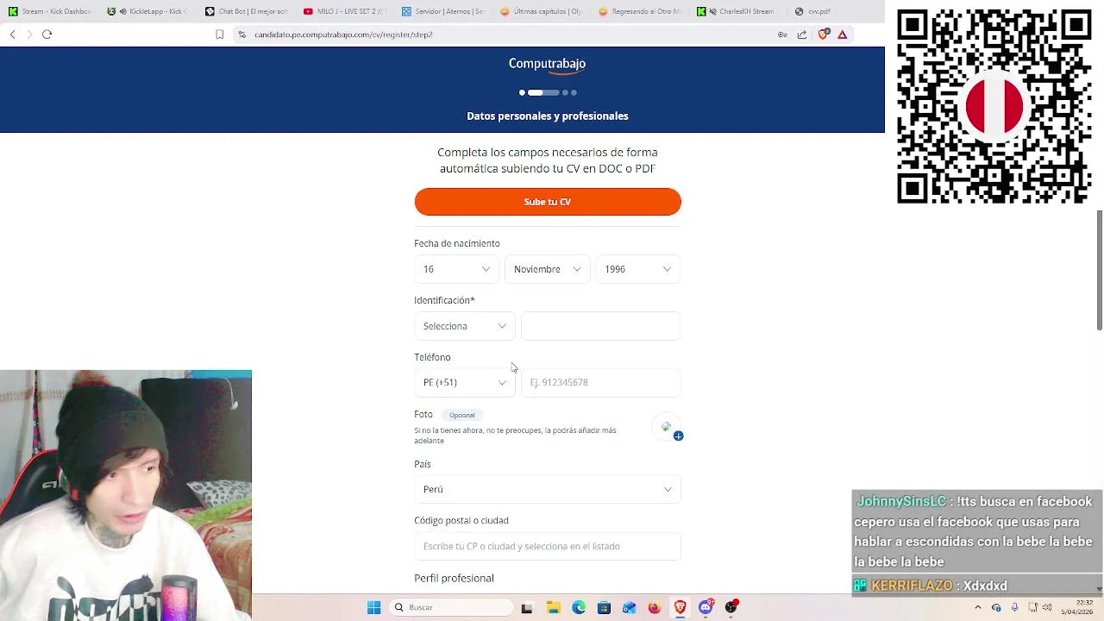This screenshot has width=1104, height=621.
Task: Expand the Identificación type Selecciona dropdown
Action: point(464,326)
